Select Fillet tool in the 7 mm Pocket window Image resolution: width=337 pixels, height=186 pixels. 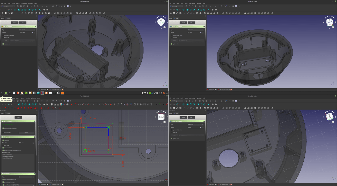click(259, 108)
